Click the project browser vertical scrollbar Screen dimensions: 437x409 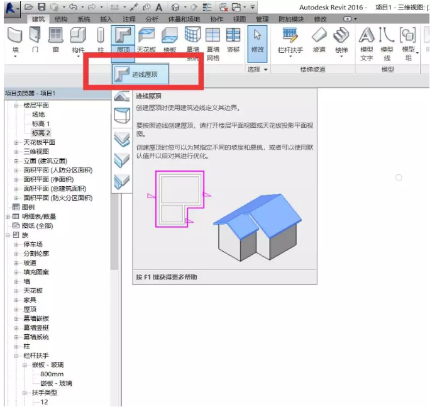pos(114,232)
